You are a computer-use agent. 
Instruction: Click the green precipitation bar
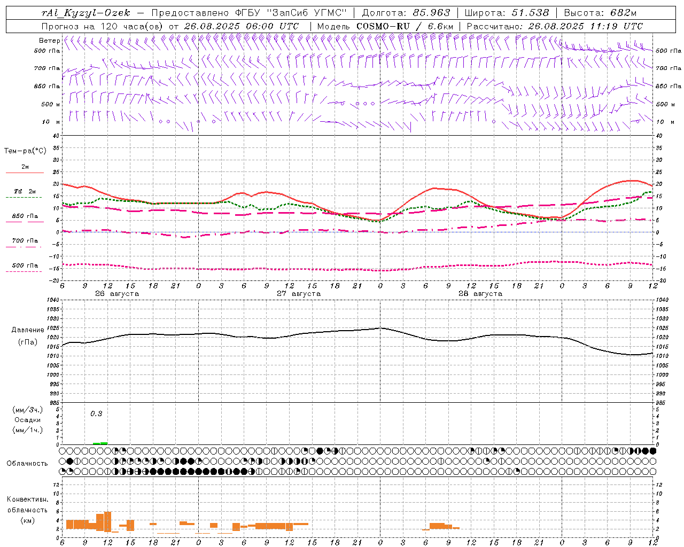(x=100, y=443)
